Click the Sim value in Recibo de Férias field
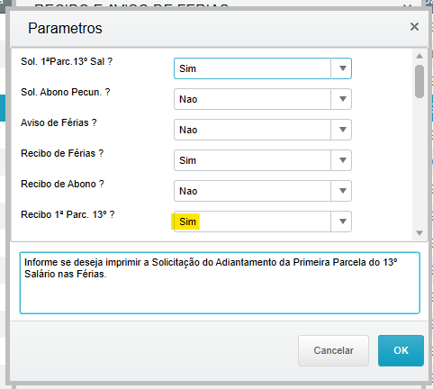 pos(187,160)
